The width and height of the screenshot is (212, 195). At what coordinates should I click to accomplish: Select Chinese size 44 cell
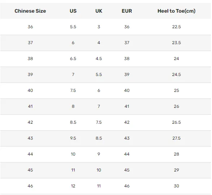coord(30,154)
